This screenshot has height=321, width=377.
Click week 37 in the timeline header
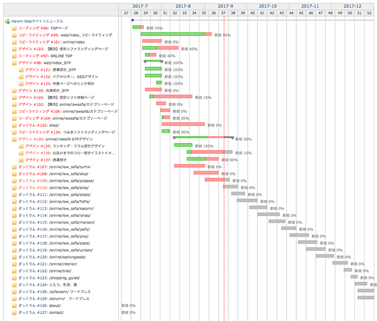(224, 13)
